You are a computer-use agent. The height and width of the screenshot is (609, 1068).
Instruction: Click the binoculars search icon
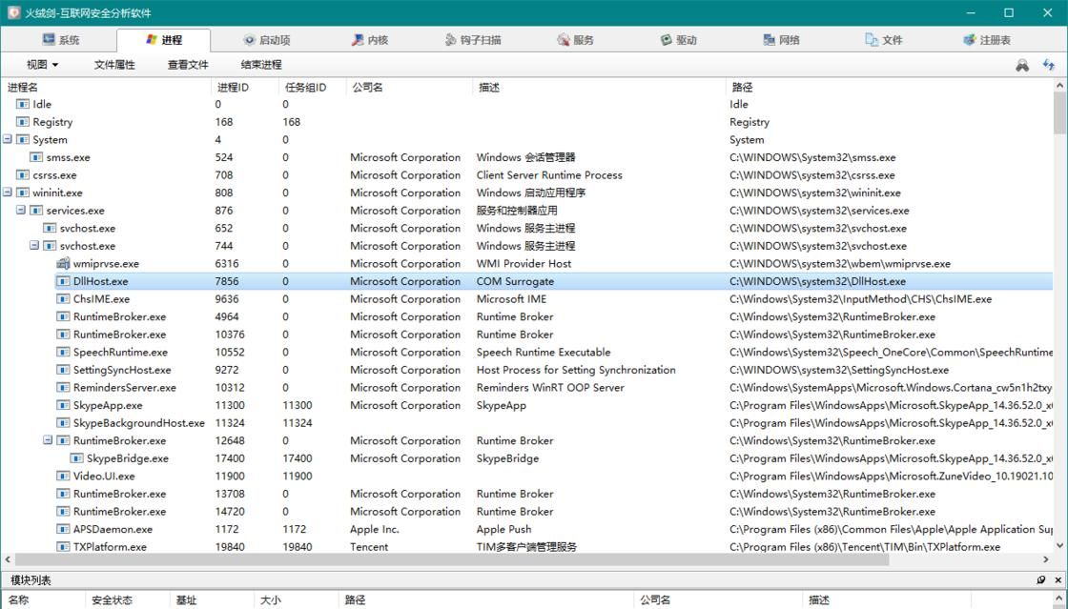pos(1021,66)
